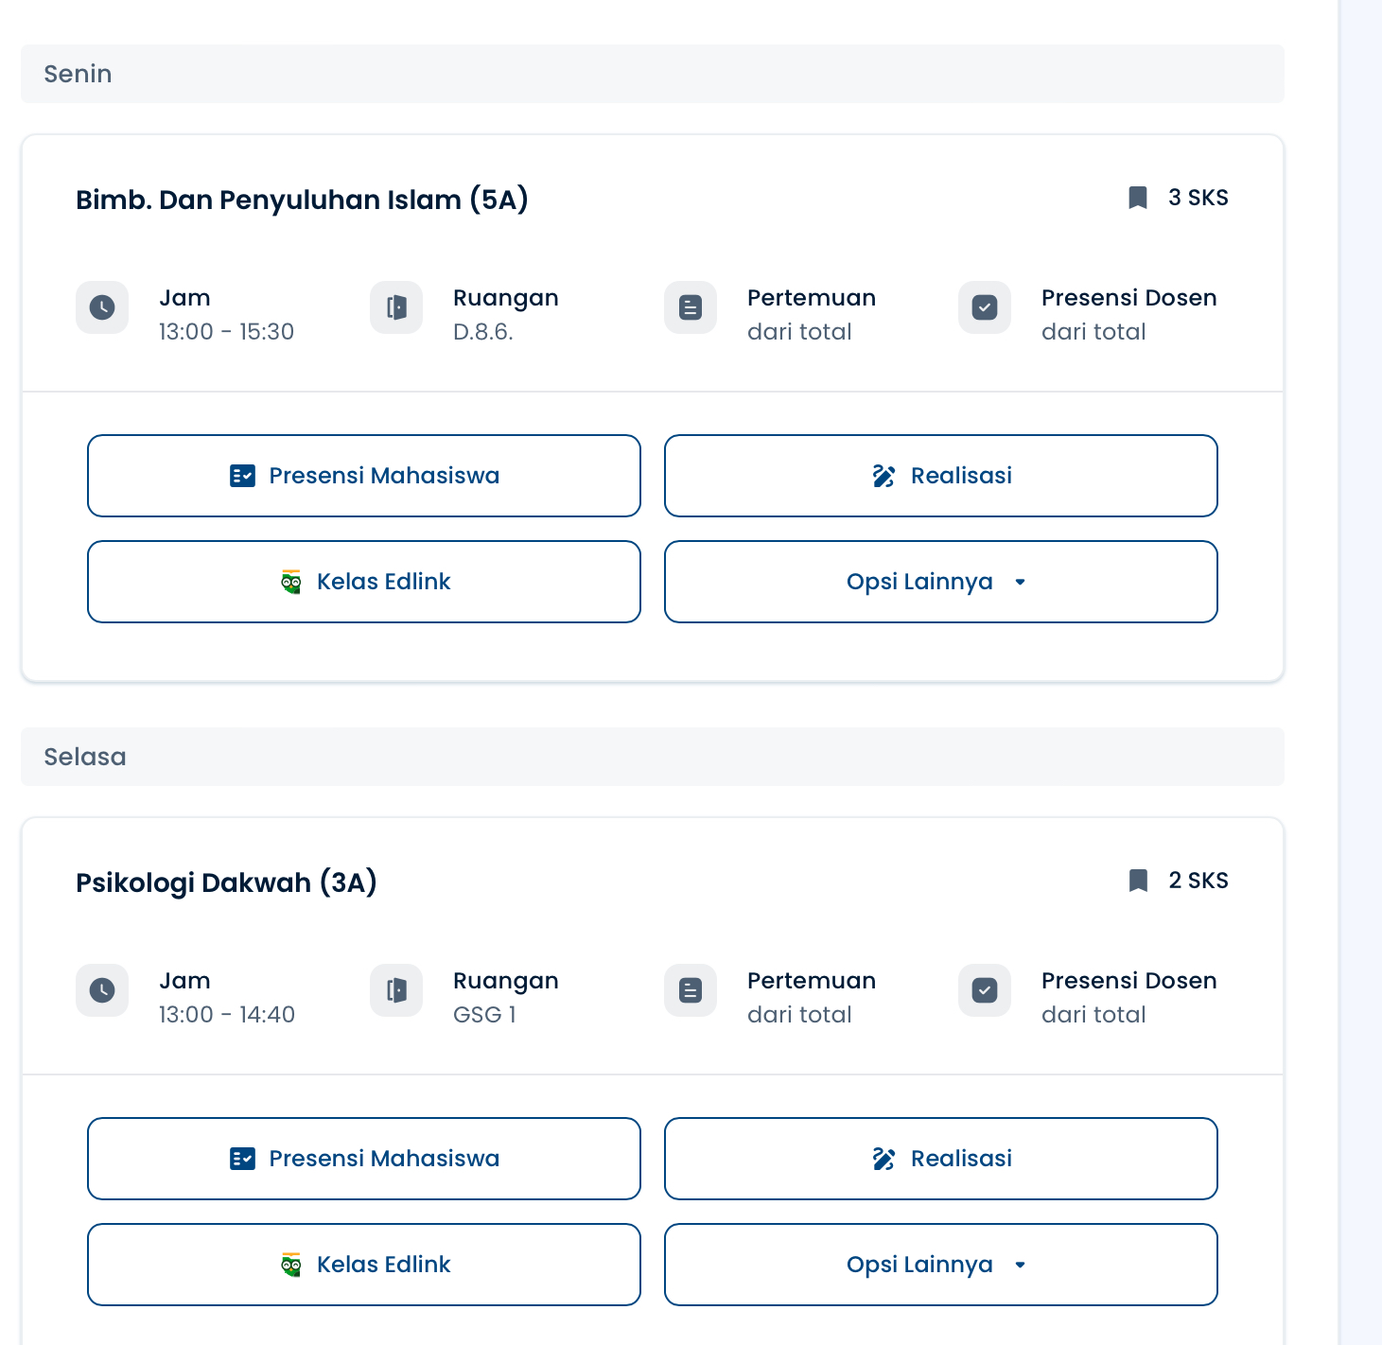Click Presensi Dosen checkmark icon in Psikologi Dakwah card
The image size is (1382, 1345).
pos(985,990)
